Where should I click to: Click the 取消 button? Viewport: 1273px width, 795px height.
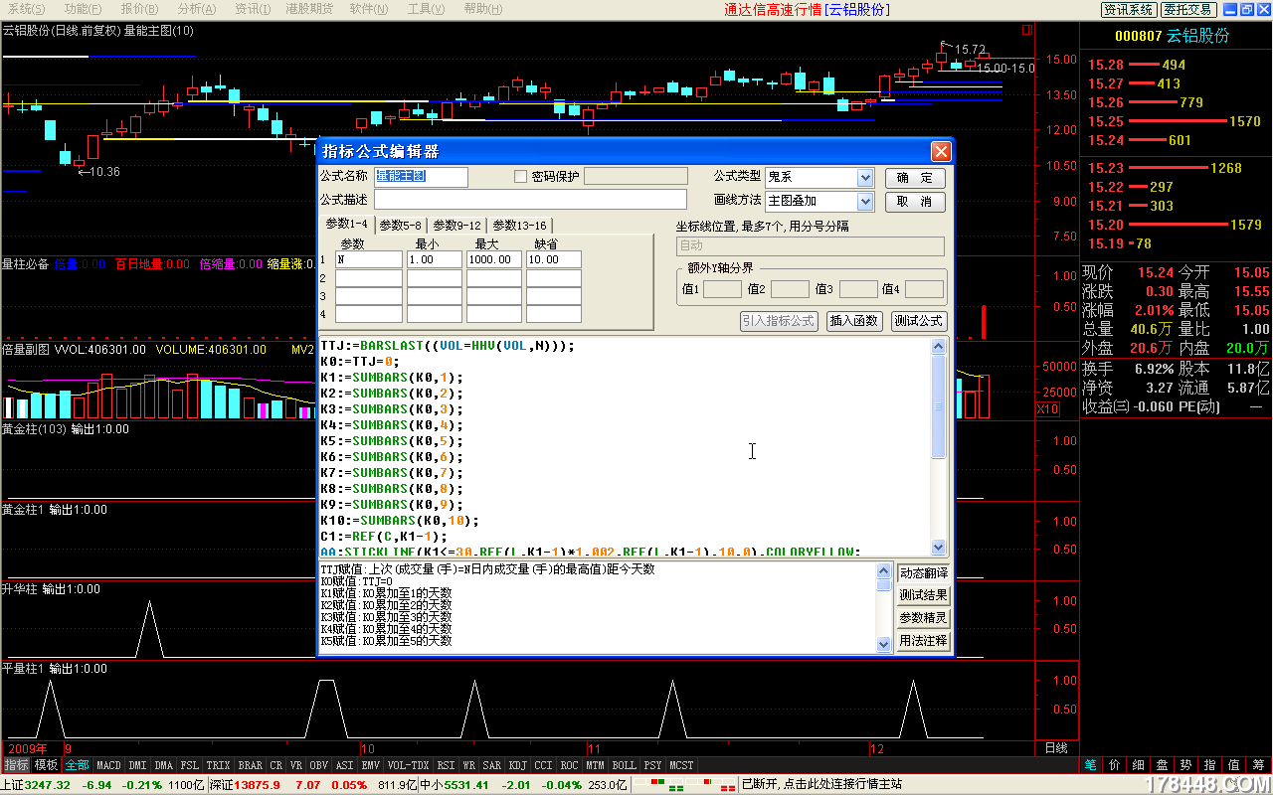[x=915, y=202]
